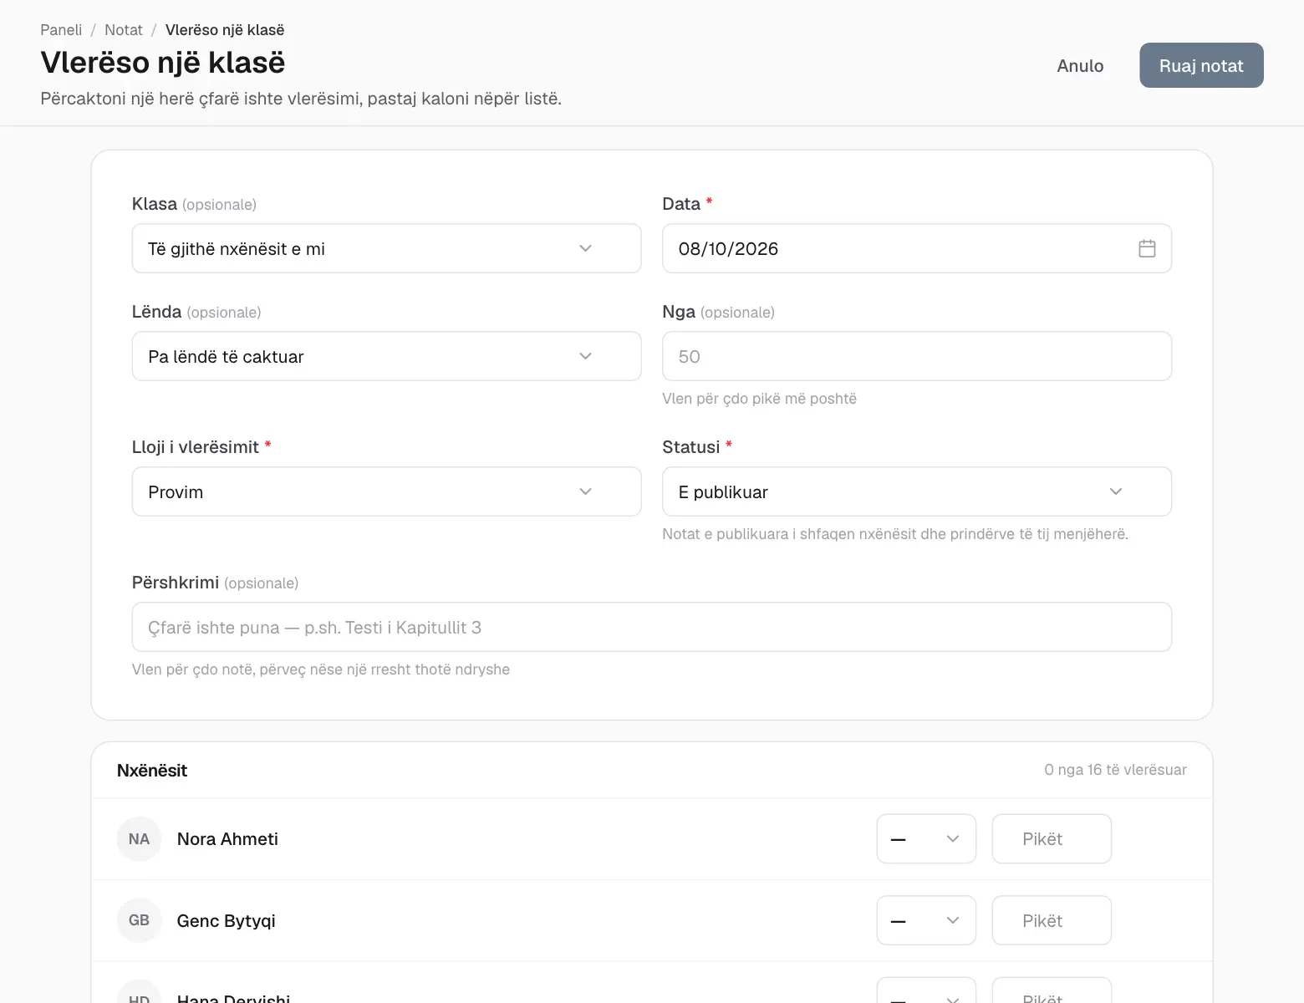The height and width of the screenshot is (1003, 1304).
Task: Open the calendar icon in Data field
Action: click(1147, 248)
